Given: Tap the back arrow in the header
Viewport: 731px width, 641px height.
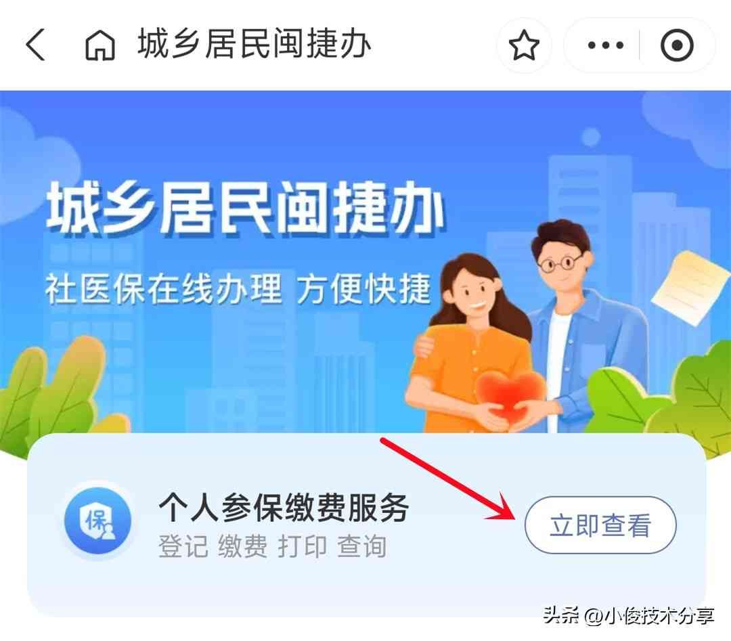Looking at the screenshot, I should [x=35, y=44].
